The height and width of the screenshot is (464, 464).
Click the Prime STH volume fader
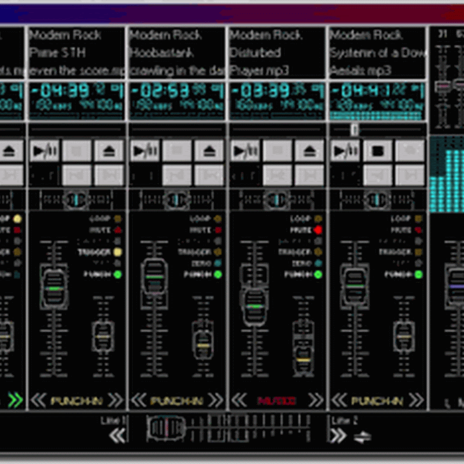click(53, 288)
